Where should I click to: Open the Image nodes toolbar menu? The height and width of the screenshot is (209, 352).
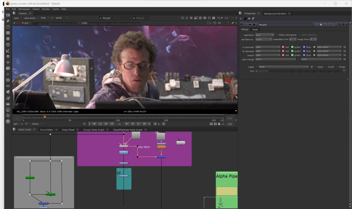(x=8, y=15)
